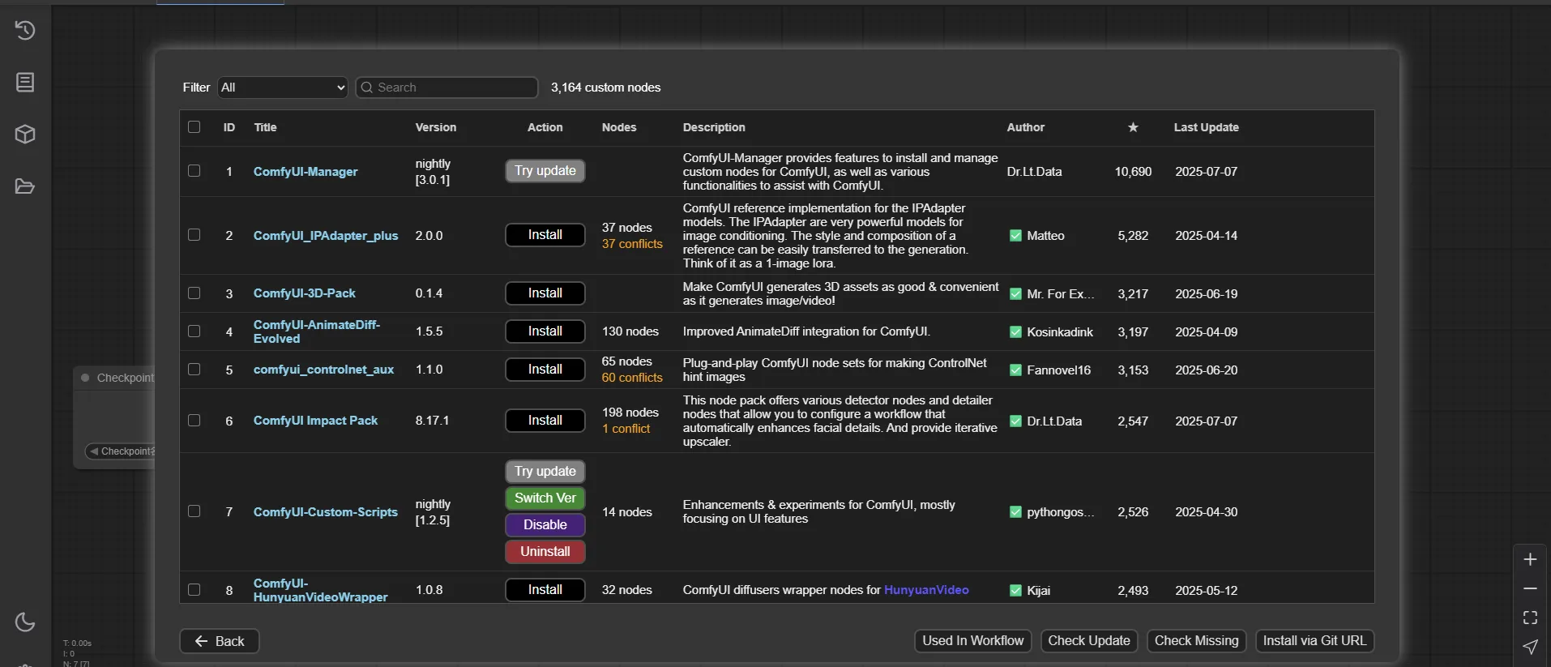Click the green Switch Ver button
Image resolution: width=1551 pixels, height=667 pixels.
tap(545, 498)
